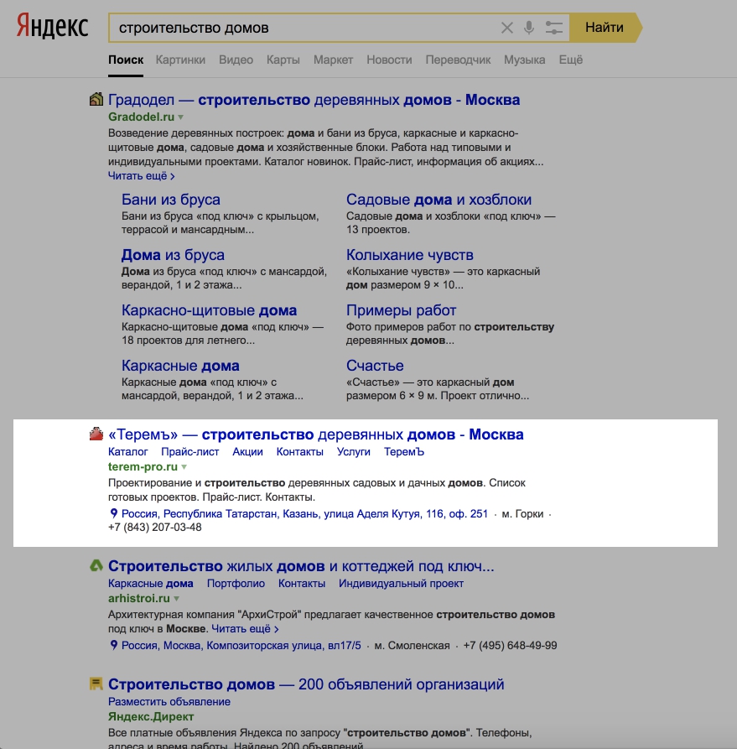Click map pin icon beside Kazan address
Screen dimensions: 737x749
(x=114, y=513)
